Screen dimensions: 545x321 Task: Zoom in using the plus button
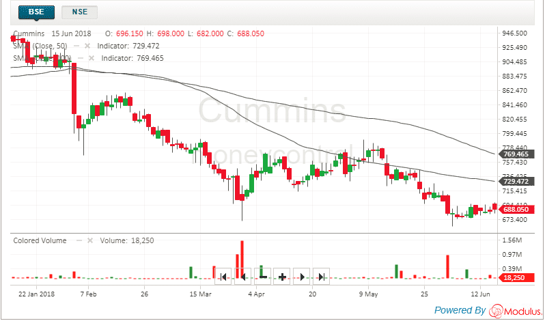(x=282, y=277)
